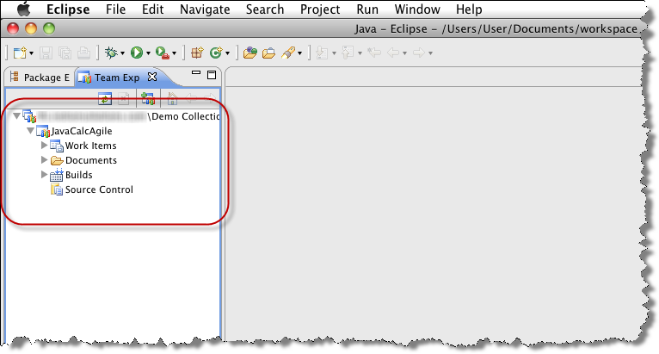Click the Save All toolbar icon
The image size is (659, 354).
65,53
